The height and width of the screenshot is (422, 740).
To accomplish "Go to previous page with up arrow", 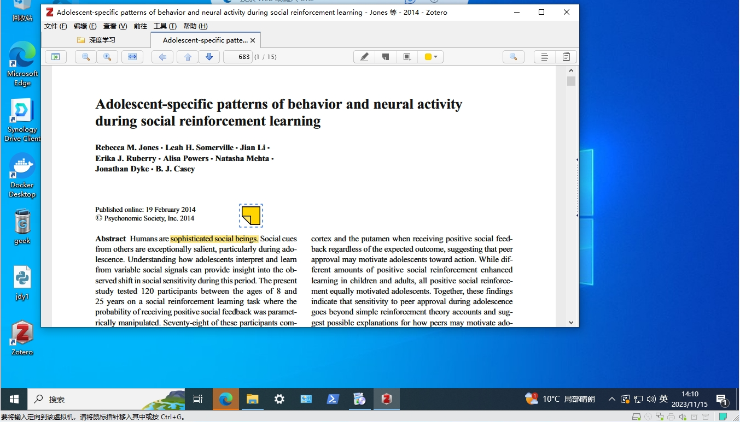I will [x=188, y=57].
